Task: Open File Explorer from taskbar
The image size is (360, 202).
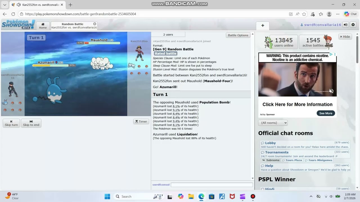Action: [191, 196]
